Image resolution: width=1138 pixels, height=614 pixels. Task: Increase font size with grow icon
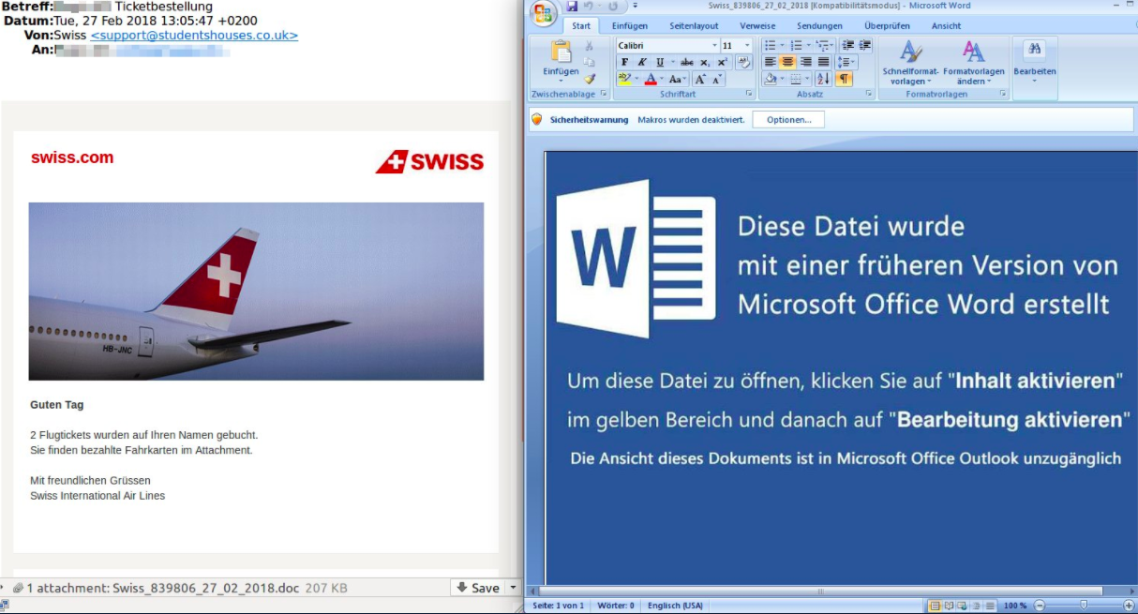point(700,79)
